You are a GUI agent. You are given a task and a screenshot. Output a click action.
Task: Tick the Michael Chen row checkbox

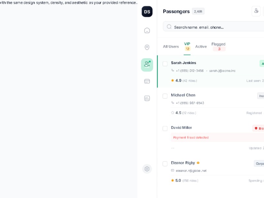click(x=165, y=96)
